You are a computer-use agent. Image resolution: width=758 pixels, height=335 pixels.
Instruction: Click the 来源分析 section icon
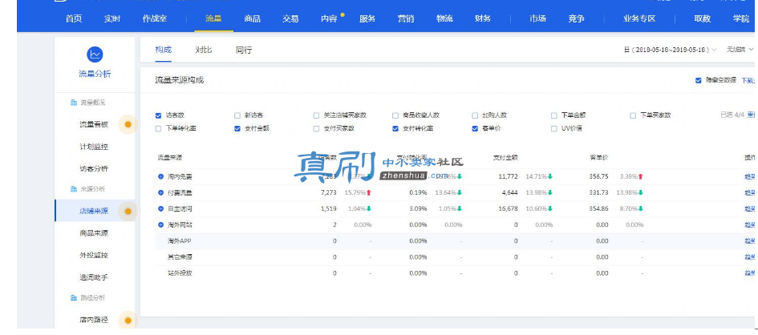(74, 189)
